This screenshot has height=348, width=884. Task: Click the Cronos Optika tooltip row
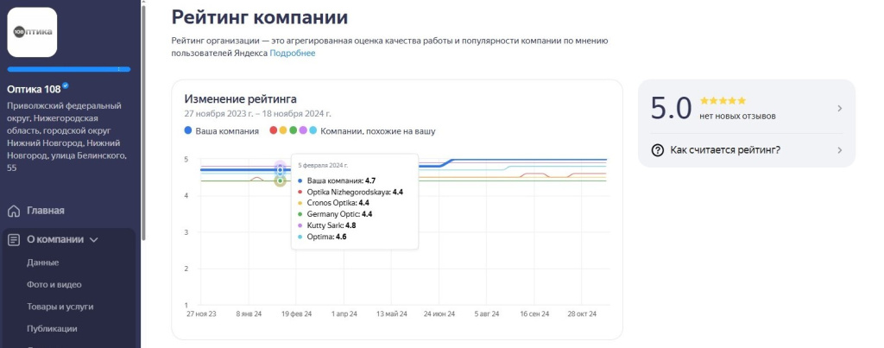[334, 203]
